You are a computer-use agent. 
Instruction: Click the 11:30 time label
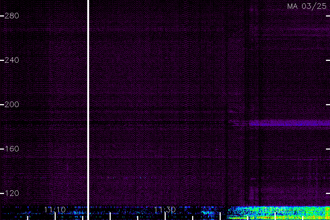tap(165, 210)
